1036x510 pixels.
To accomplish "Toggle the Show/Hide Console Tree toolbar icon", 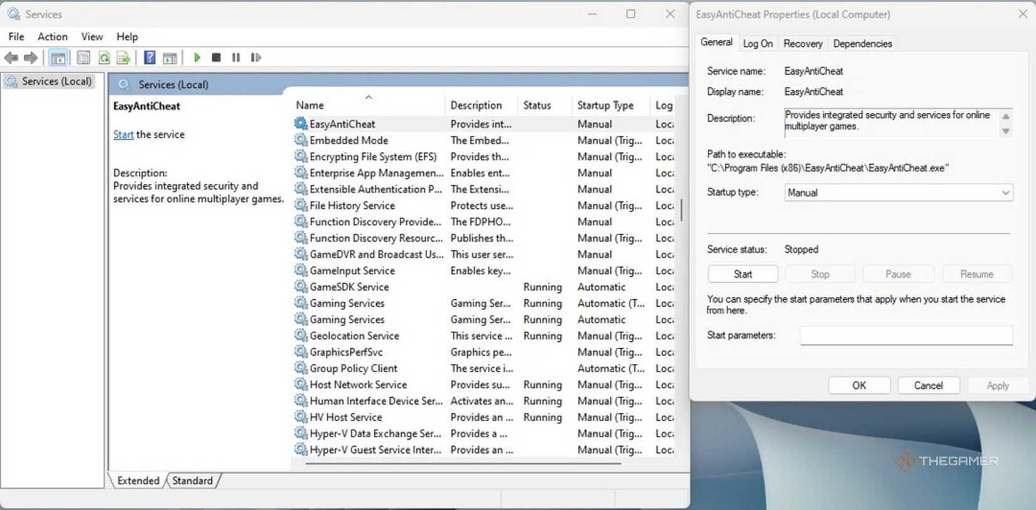I will pyautogui.click(x=58, y=58).
